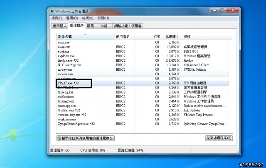The height and width of the screenshot is (168, 266).
Task: Open the 檢視(V) menu
Action: [x=88, y=18]
